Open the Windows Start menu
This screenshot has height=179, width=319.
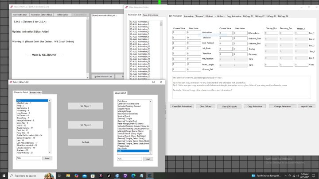point(4,175)
